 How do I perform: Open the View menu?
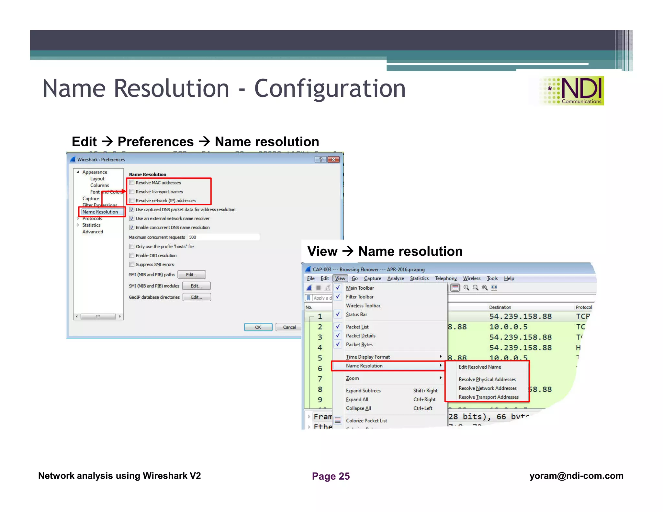(340, 278)
